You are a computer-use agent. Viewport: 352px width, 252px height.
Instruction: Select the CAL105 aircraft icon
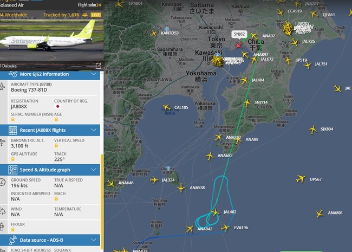tap(167, 107)
